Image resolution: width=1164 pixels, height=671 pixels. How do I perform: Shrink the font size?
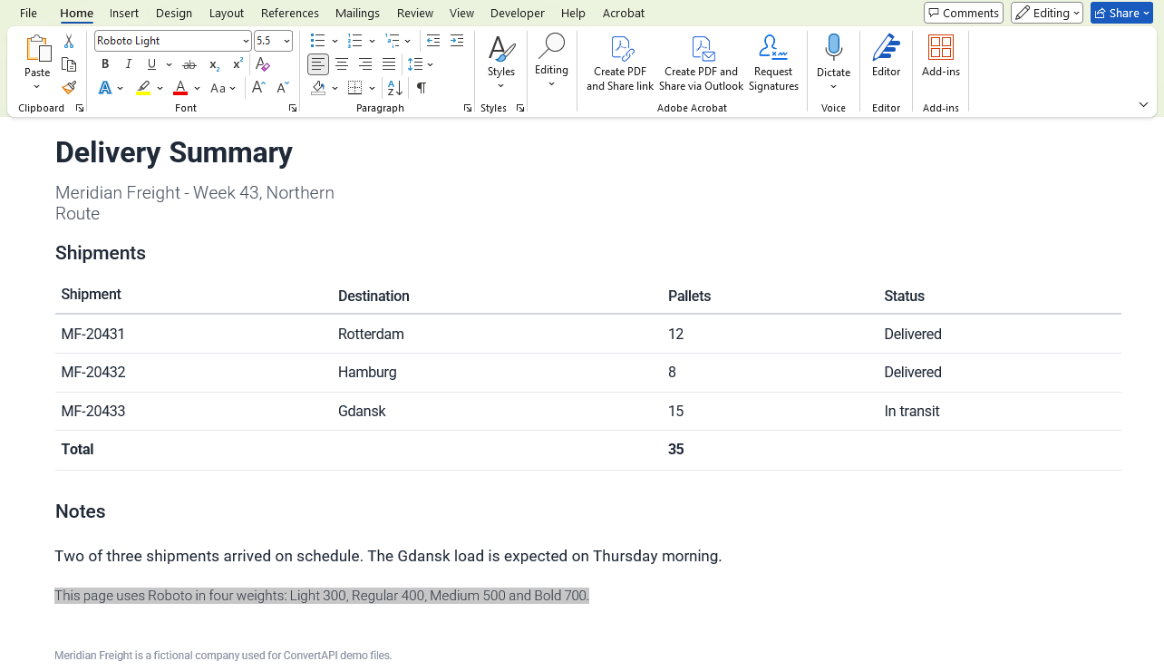pyautogui.click(x=283, y=88)
